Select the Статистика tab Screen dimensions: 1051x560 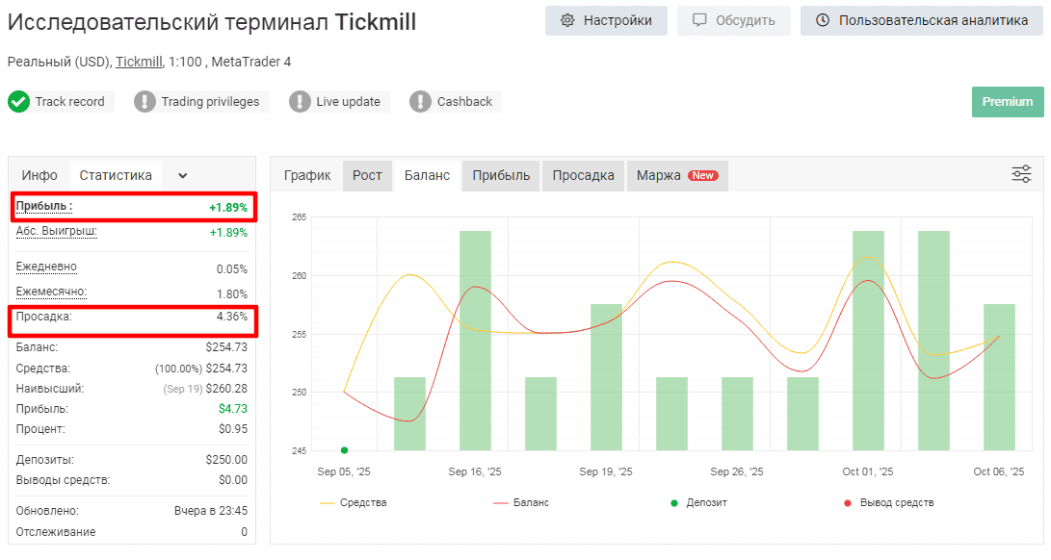pos(116,175)
